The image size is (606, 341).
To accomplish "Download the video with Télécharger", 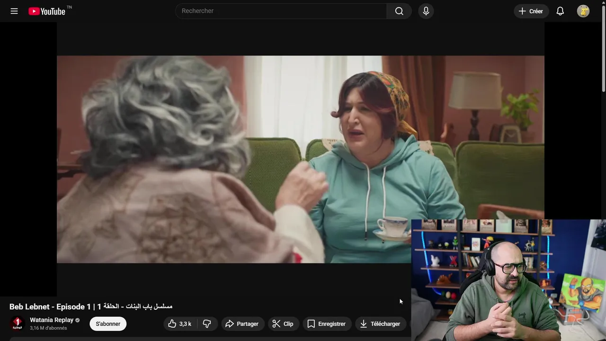I will coord(381,324).
